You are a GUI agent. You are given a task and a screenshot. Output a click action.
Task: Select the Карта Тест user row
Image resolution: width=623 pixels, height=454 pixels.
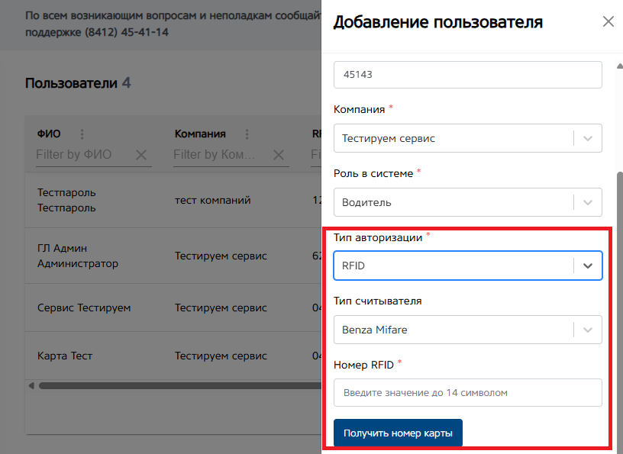point(173,356)
